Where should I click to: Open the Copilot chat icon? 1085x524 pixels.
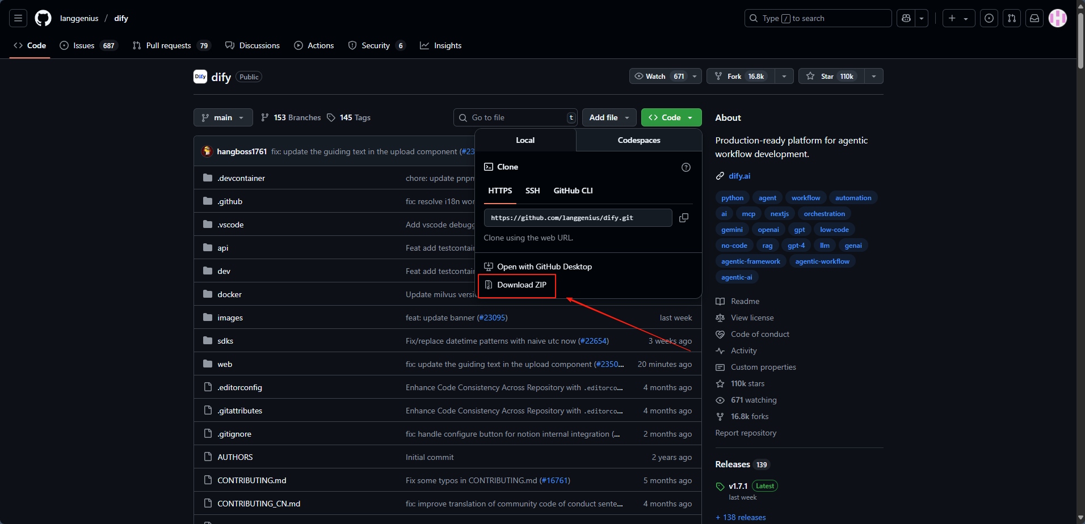pyautogui.click(x=906, y=18)
